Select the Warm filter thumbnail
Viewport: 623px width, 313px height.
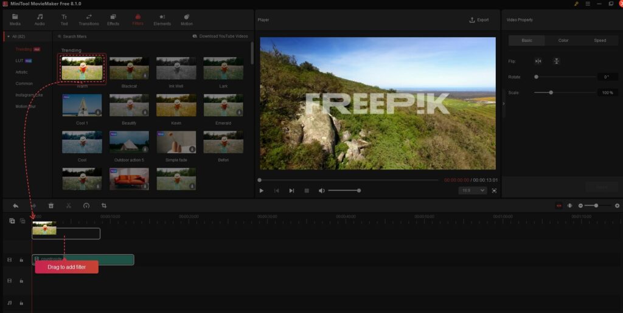(x=82, y=68)
